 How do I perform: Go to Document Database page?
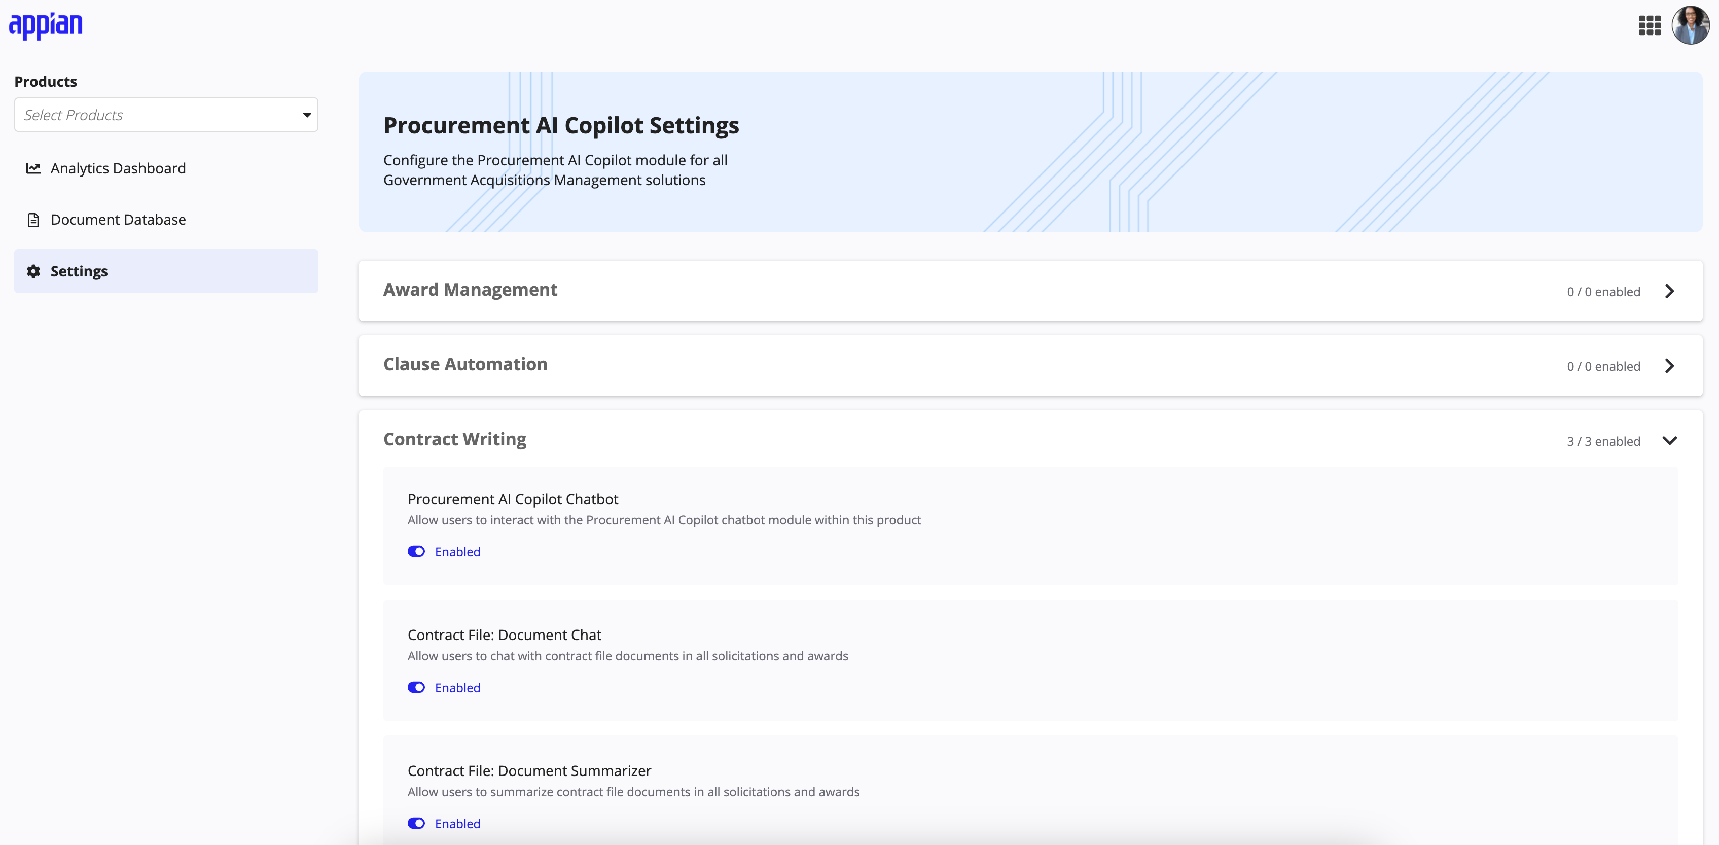point(166,220)
